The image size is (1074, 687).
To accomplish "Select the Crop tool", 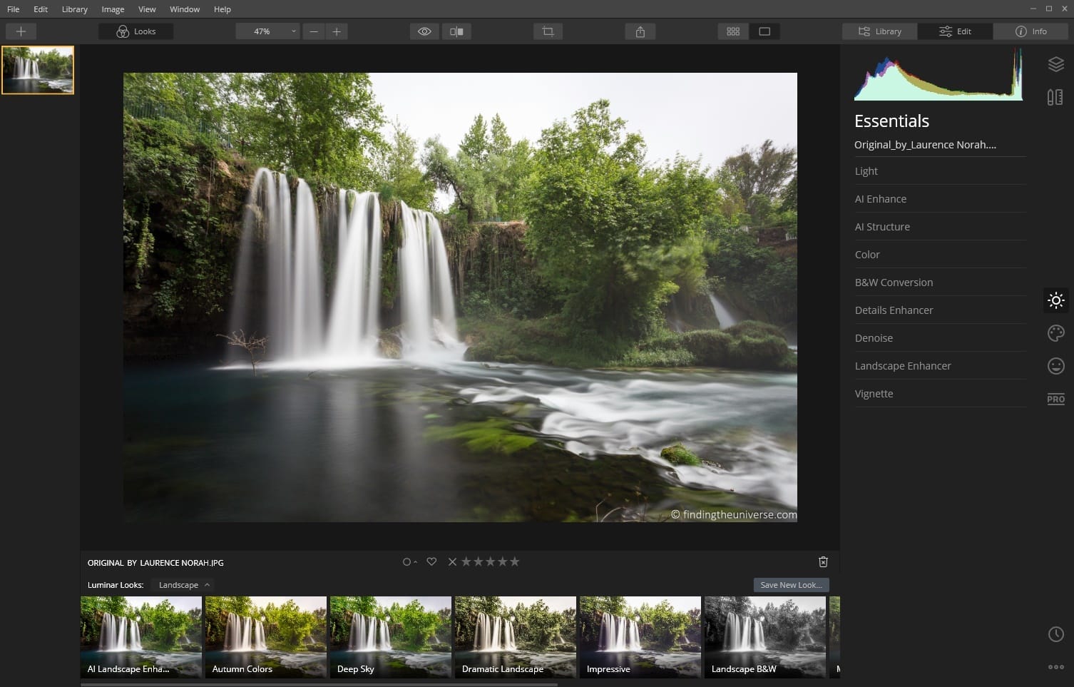I will tap(548, 31).
